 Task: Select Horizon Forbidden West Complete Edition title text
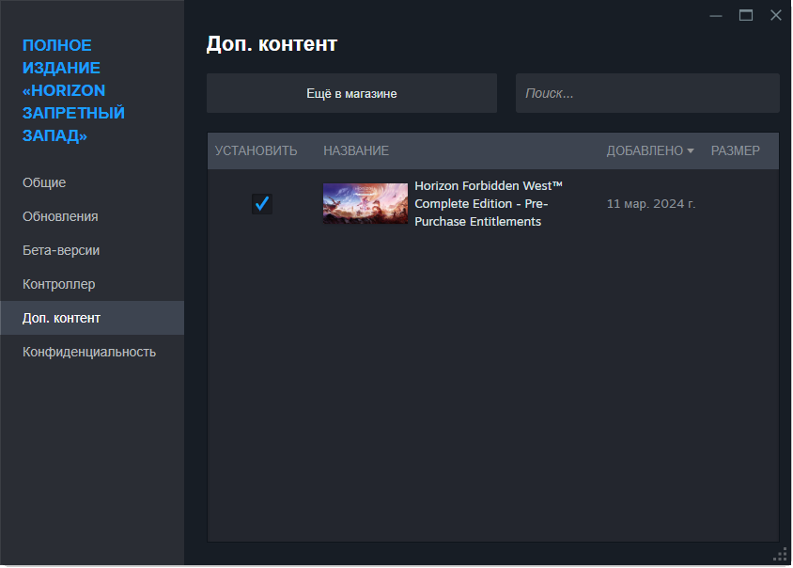click(489, 203)
